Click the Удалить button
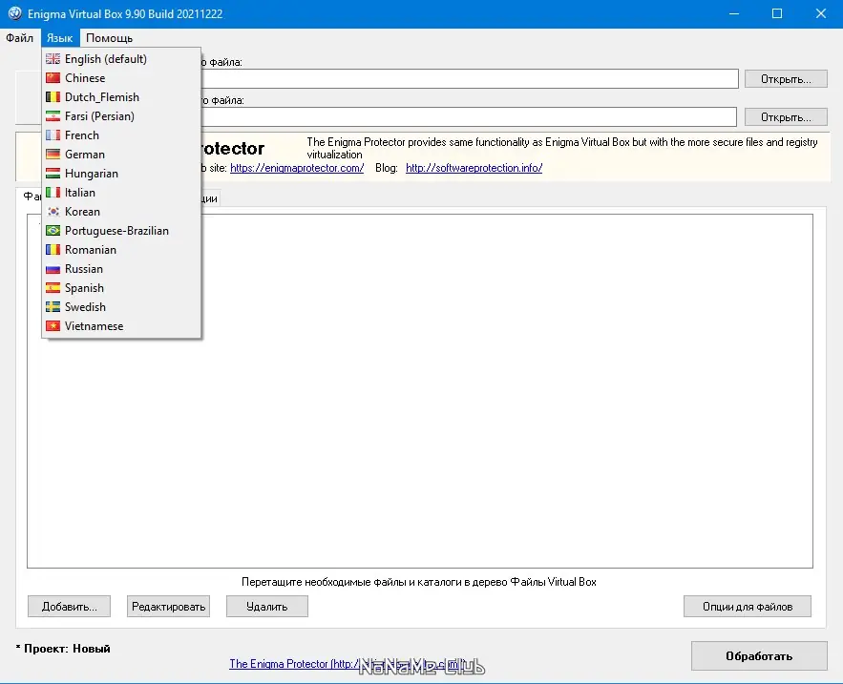Viewport: 843px width, 684px height. [x=267, y=607]
